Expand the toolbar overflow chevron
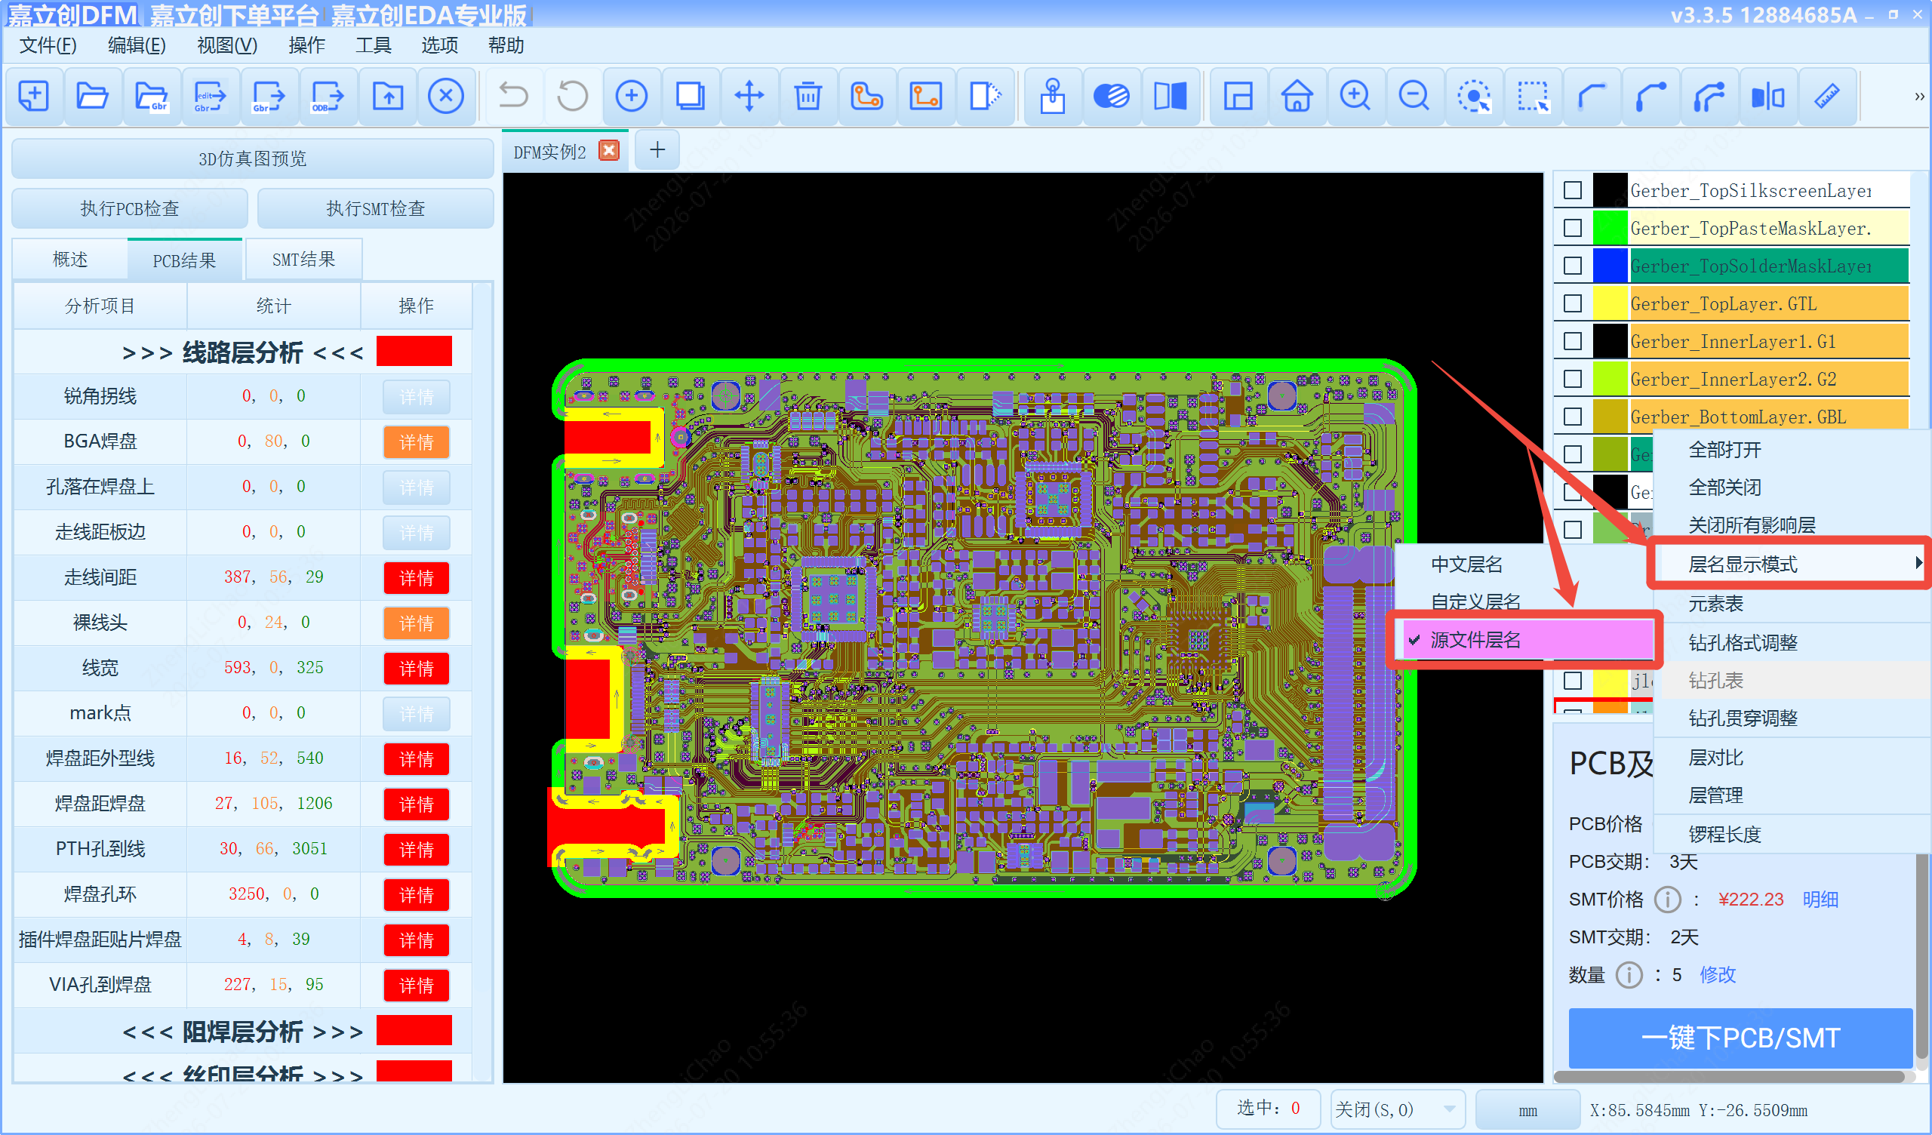 1918,97
